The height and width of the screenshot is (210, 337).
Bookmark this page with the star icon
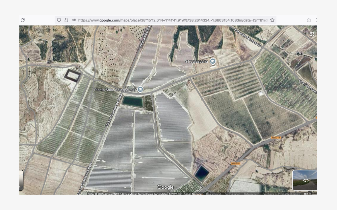point(272,20)
